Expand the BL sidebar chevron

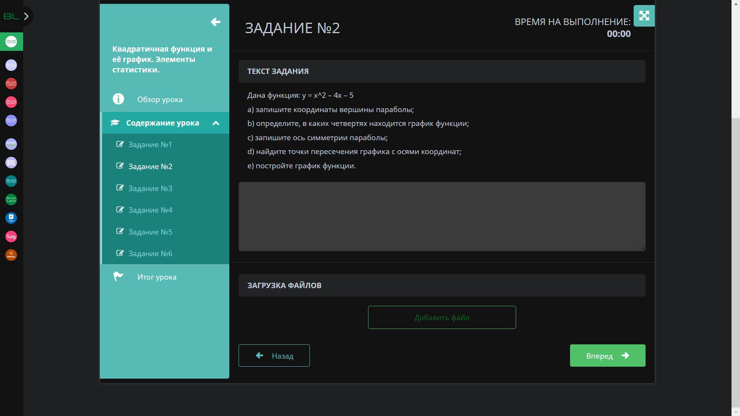click(26, 16)
